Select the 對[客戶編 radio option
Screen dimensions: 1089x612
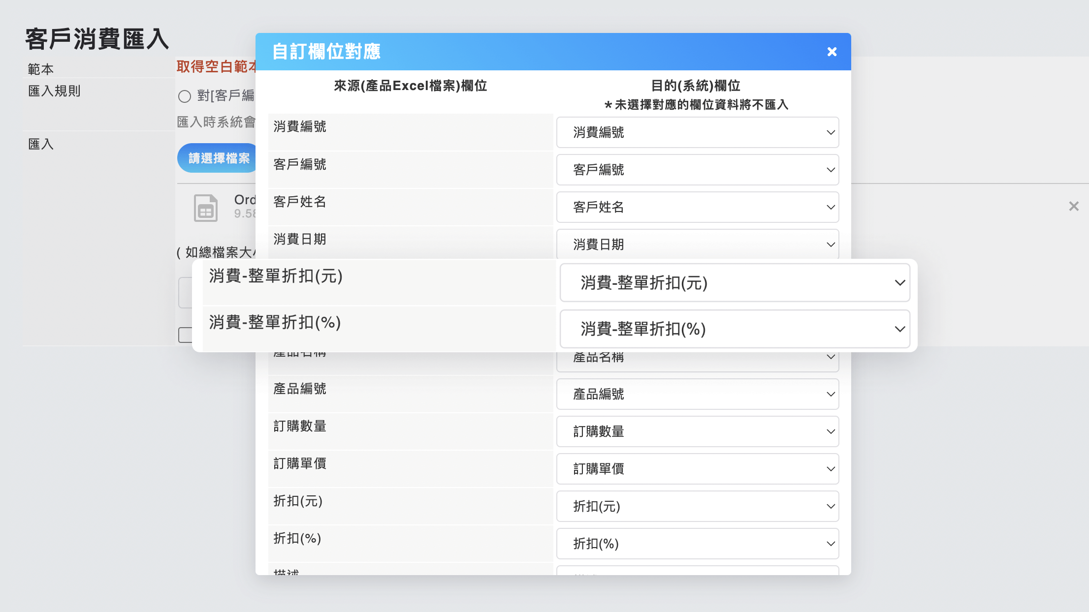point(185,96)
